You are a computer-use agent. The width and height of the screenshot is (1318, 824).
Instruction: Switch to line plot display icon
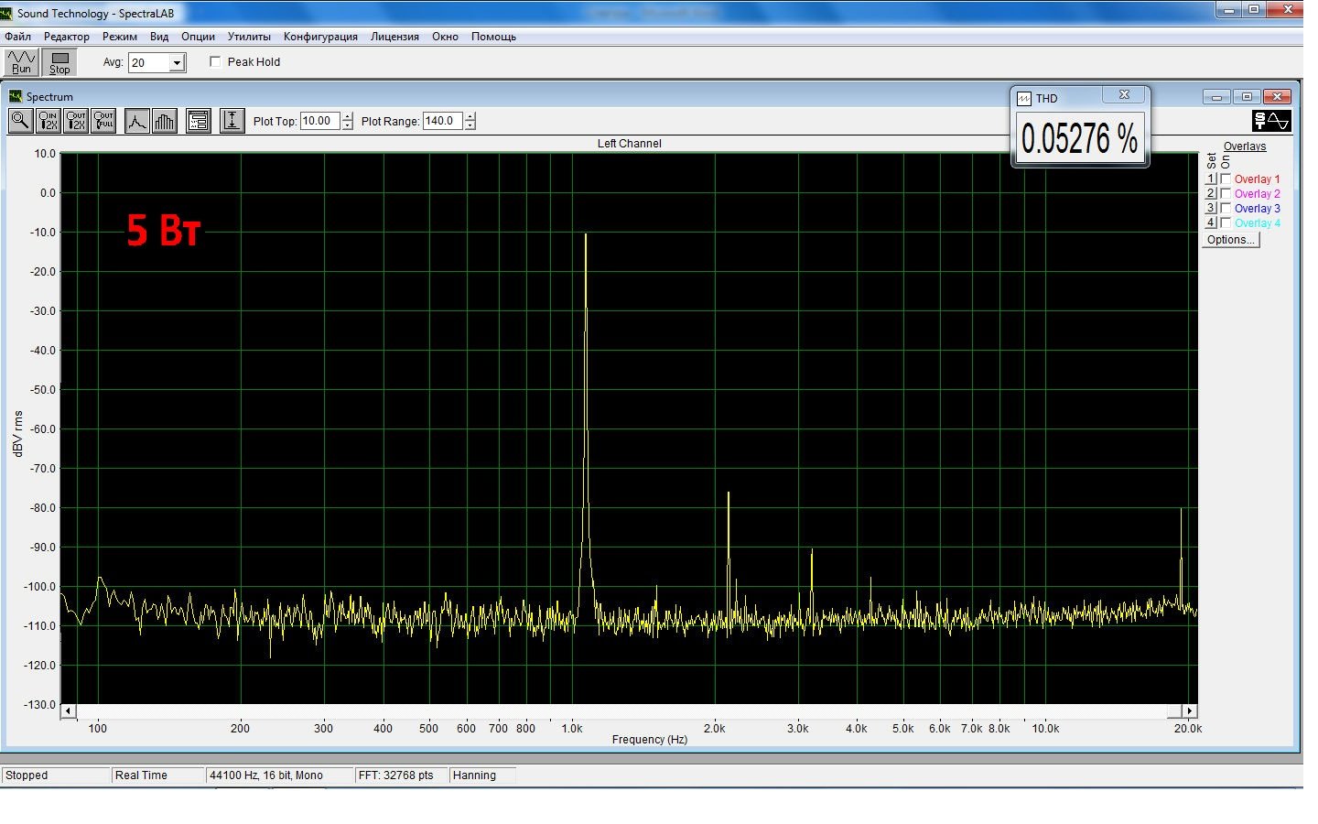coord(136,121)
